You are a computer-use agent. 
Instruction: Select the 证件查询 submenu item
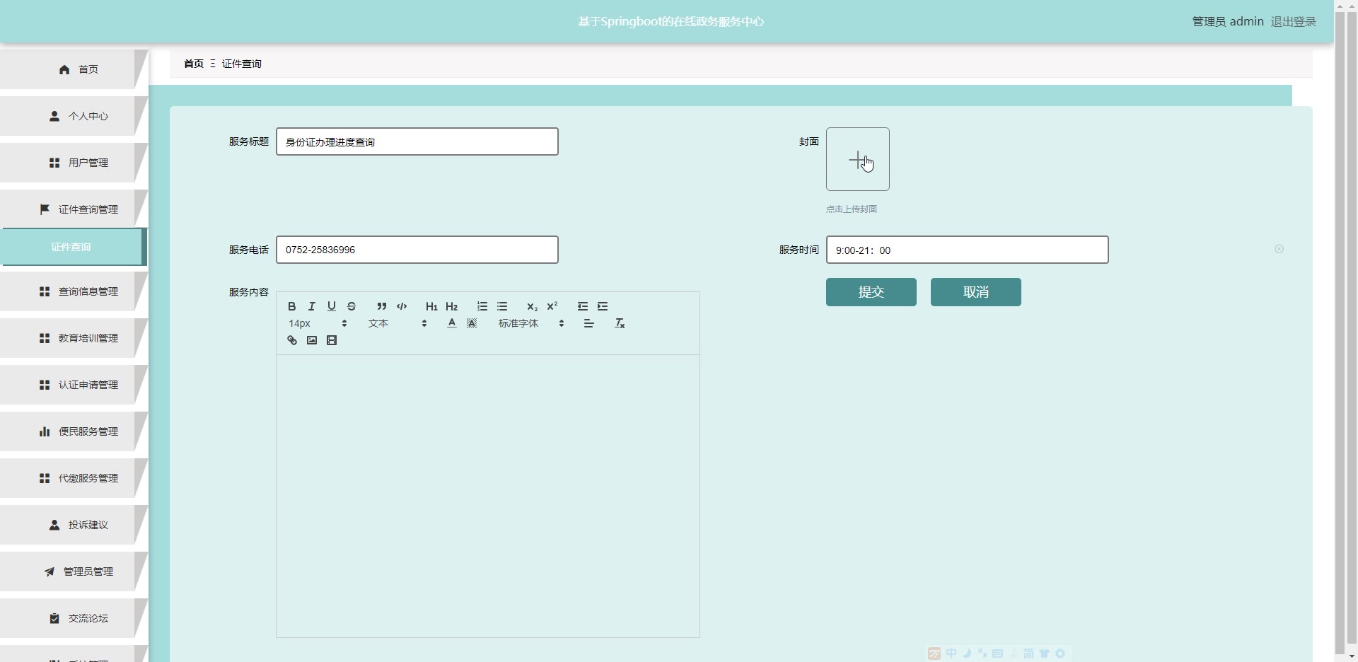pos(72,247)
